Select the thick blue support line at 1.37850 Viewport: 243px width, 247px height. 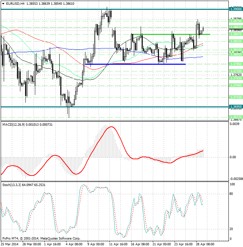(x=135, y=64)
